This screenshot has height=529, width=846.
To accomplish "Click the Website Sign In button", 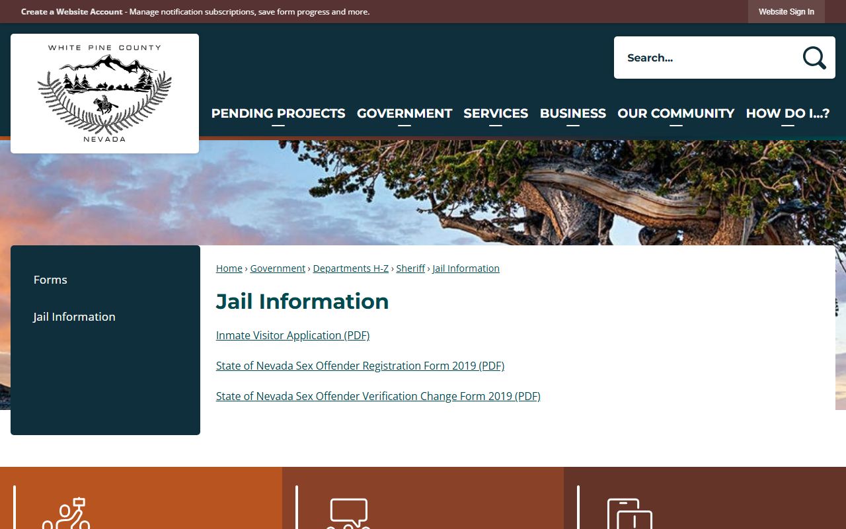I will (787, 12).
